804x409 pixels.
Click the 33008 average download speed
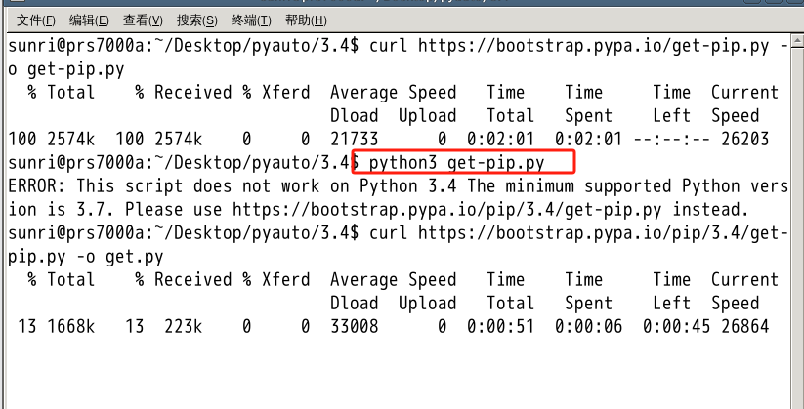[354, 326]
